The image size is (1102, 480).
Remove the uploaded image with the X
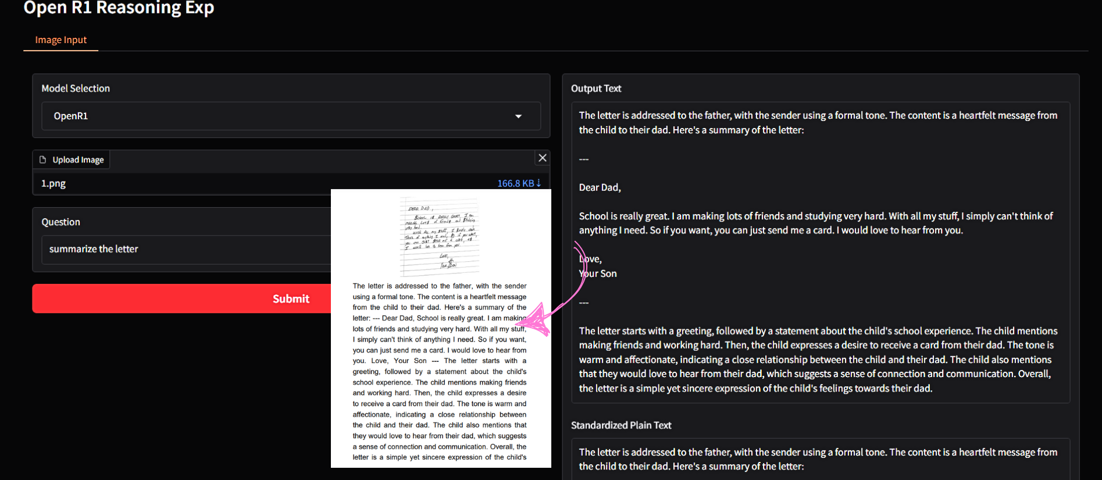coord(542,158)
